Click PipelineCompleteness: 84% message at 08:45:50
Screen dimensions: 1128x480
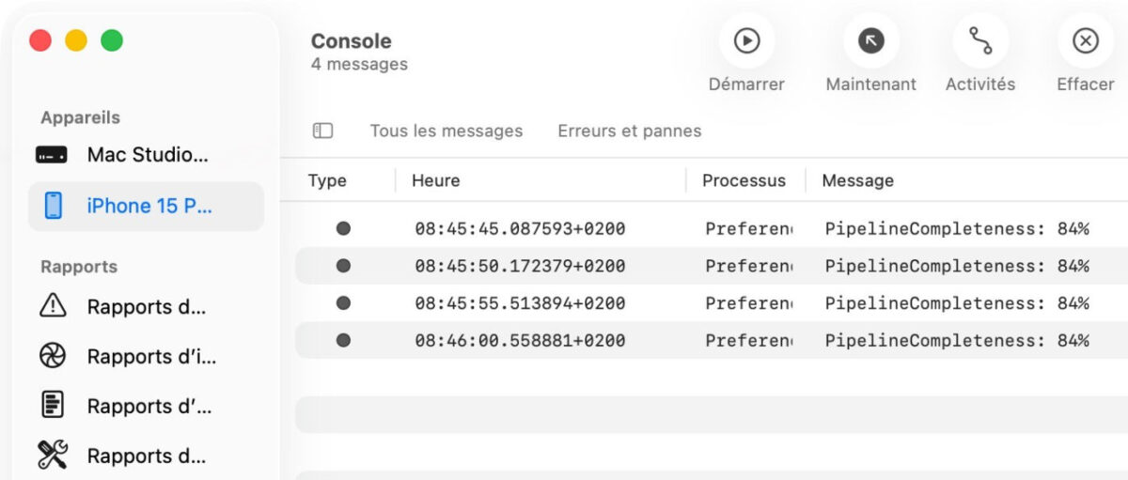click(x=957, y=266)
